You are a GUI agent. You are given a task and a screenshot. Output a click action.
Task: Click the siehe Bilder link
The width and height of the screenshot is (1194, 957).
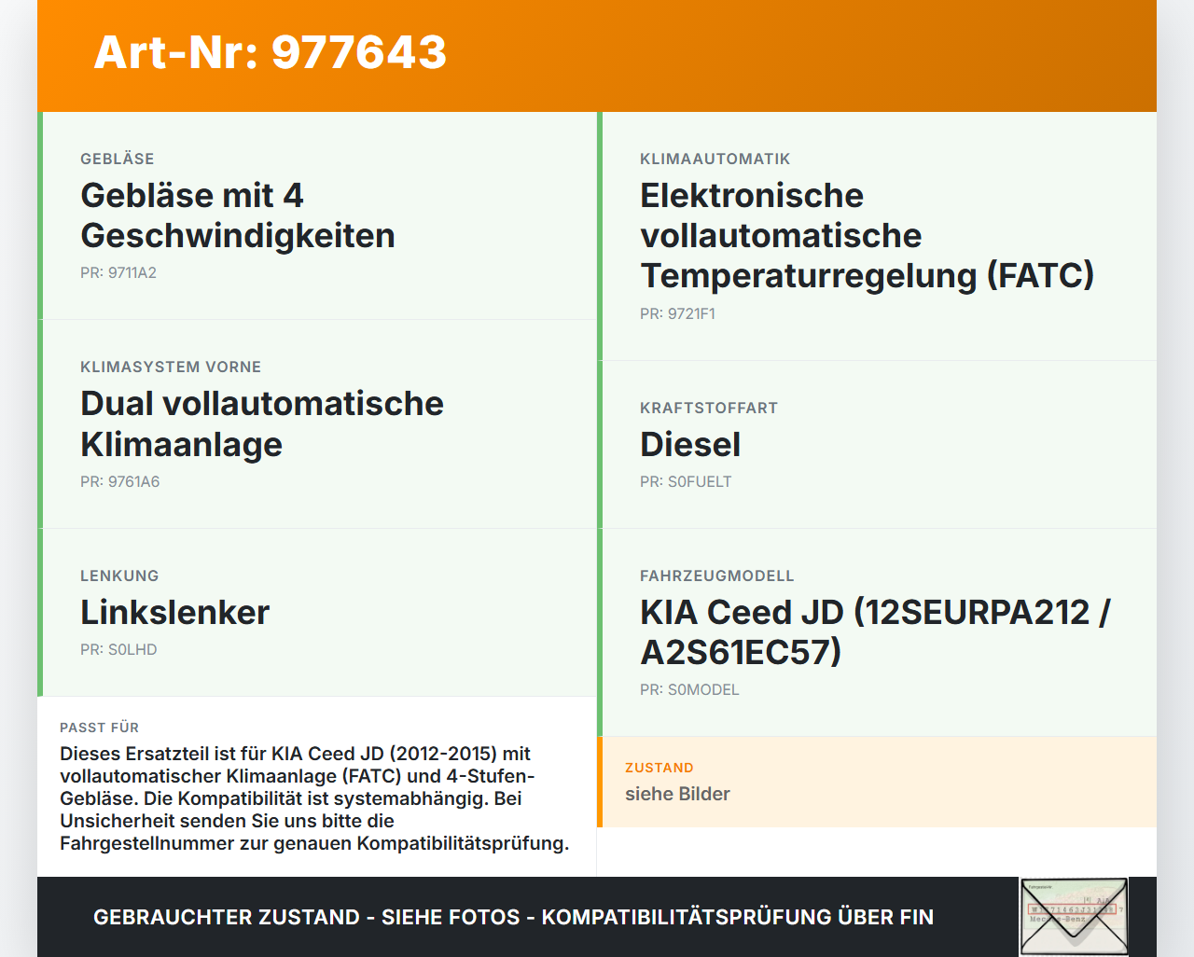[678, 794]
